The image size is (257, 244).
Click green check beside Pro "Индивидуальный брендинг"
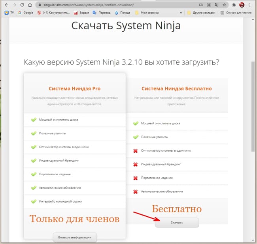(x=34, y=160)
